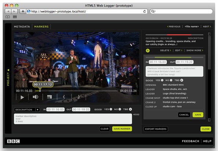Click the BBC logo
218x151 pixels.
[x=13, y=141]
